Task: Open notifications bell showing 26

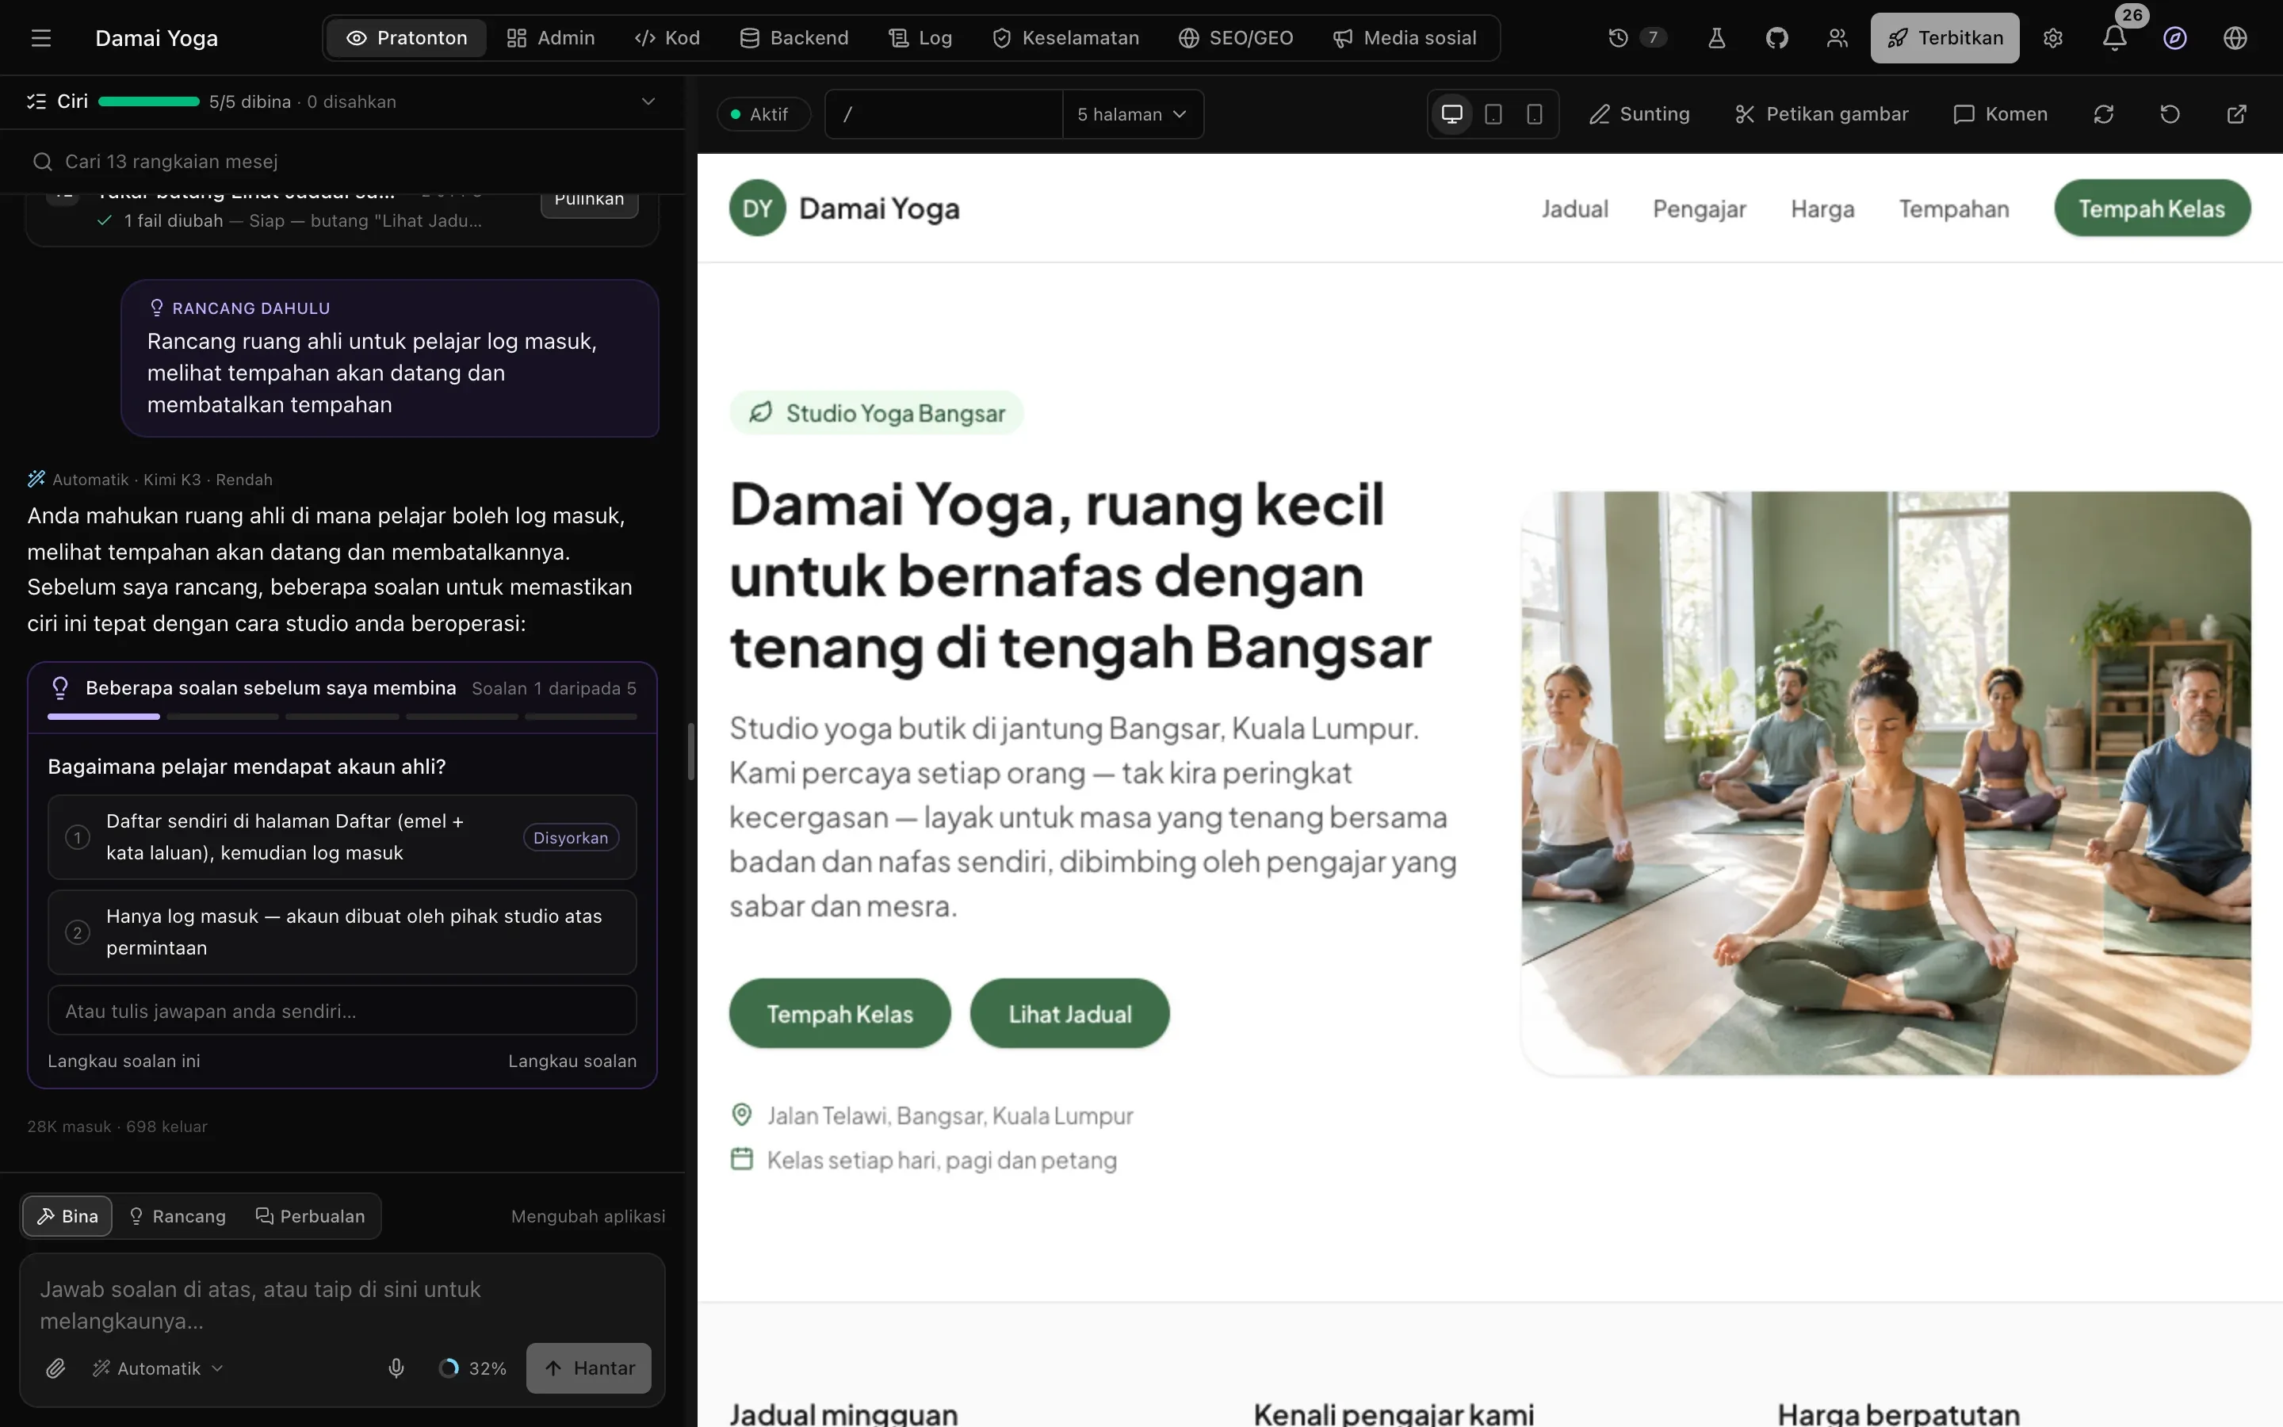Action: pyautogui.click(x=2115, y=38)
